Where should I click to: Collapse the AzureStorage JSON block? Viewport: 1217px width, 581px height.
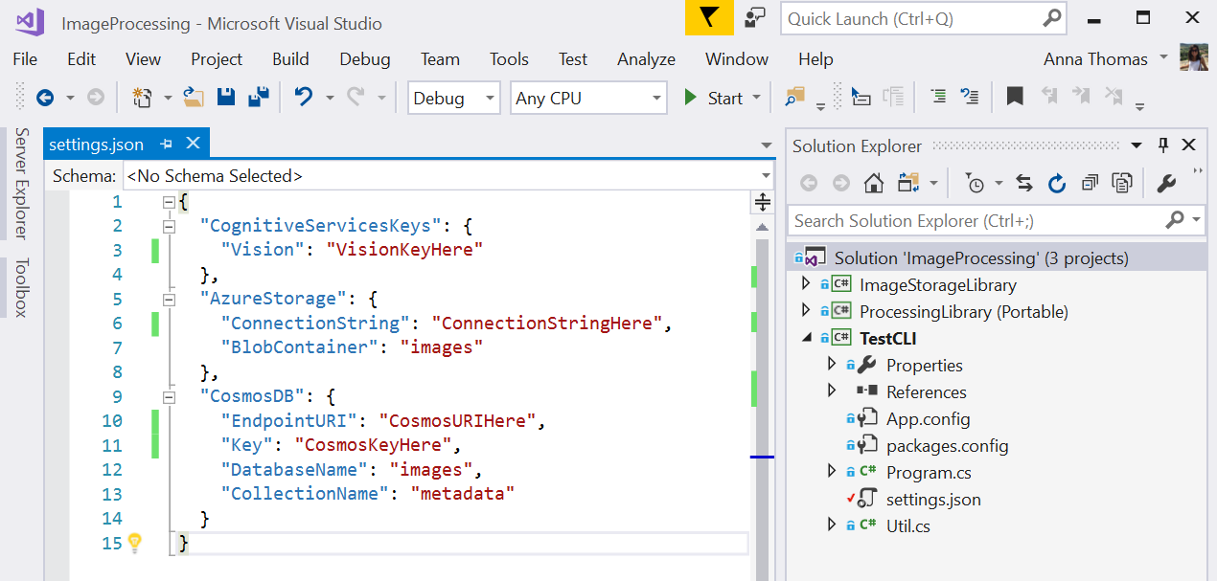(x=170, y=299)
